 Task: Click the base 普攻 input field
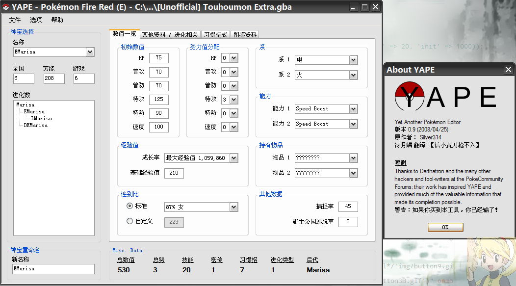tap(159, 72)
